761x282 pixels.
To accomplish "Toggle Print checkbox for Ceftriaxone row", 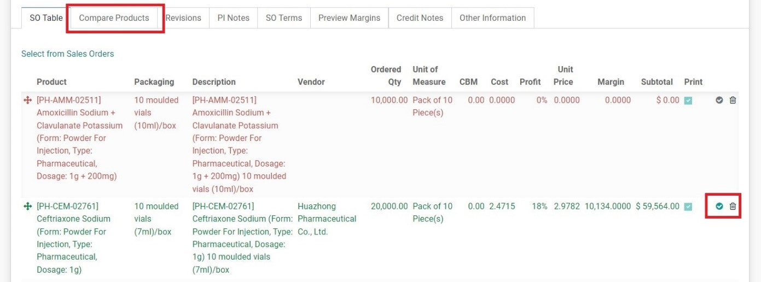I will pyautogui.click(x=688, y=207).
